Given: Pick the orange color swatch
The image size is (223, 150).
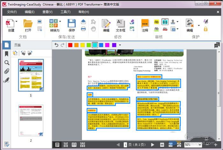Looking at the screenshot, I should [x=76, y=45].
